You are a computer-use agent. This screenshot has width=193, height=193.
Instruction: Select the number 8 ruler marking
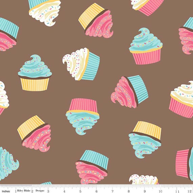point(129,191)
